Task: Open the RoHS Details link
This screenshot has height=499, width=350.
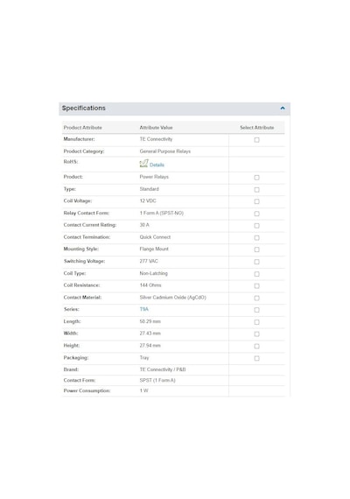Action: (157, 165)
